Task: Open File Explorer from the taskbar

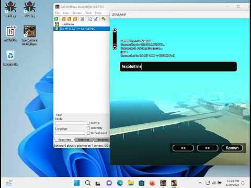Action: click(x=131, y=183)
